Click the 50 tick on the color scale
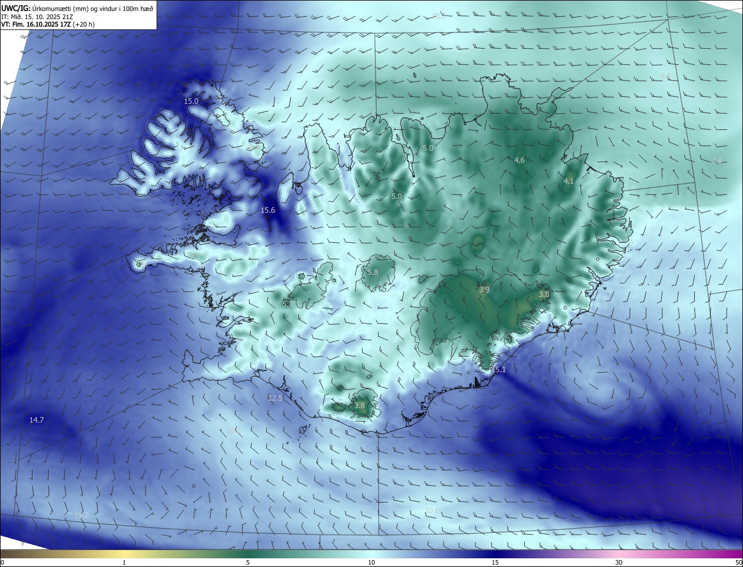The width and height of the screenshot is (743, 567). (738, 562)
